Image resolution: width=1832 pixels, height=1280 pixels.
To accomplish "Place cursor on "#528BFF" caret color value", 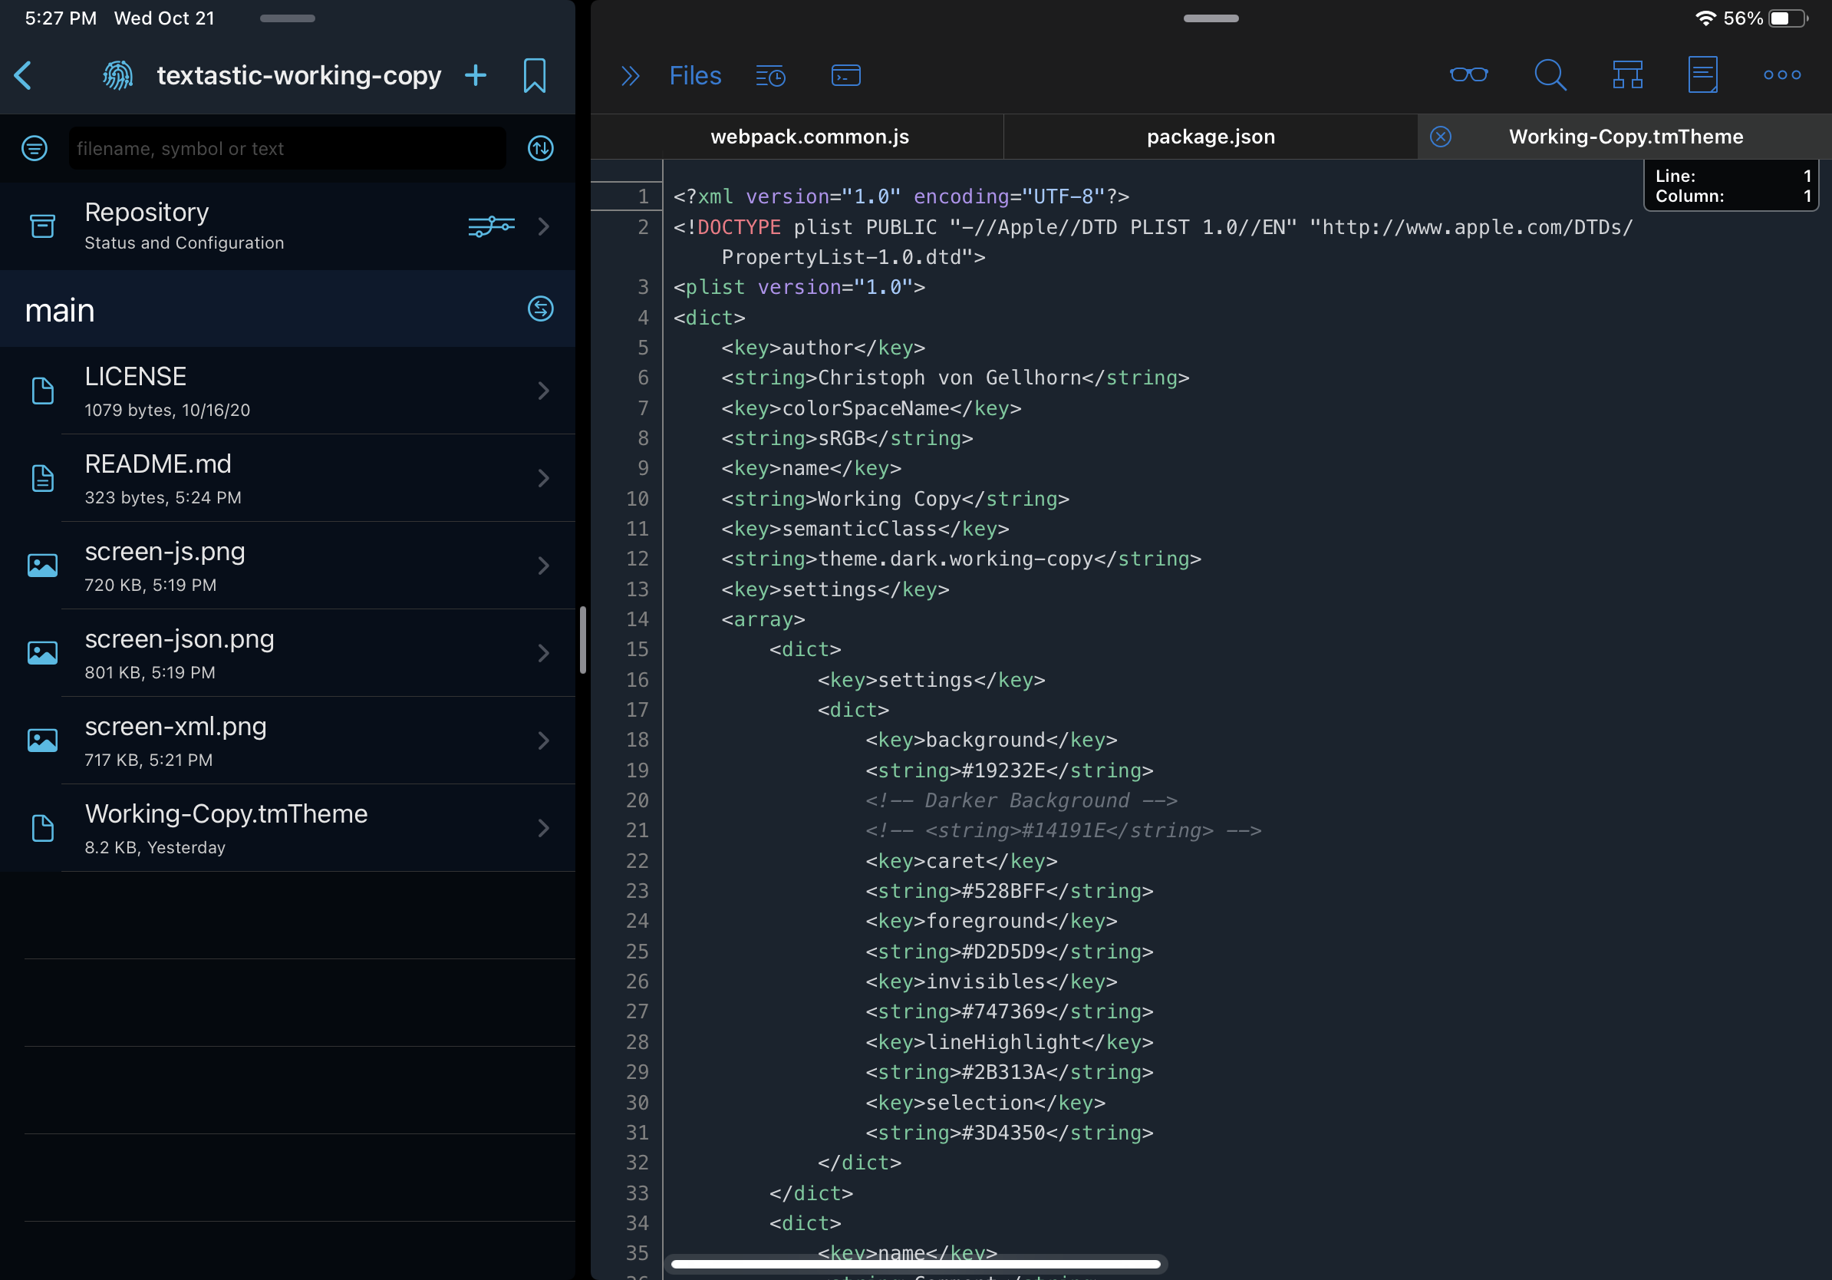I will [x=1003, y=892].
